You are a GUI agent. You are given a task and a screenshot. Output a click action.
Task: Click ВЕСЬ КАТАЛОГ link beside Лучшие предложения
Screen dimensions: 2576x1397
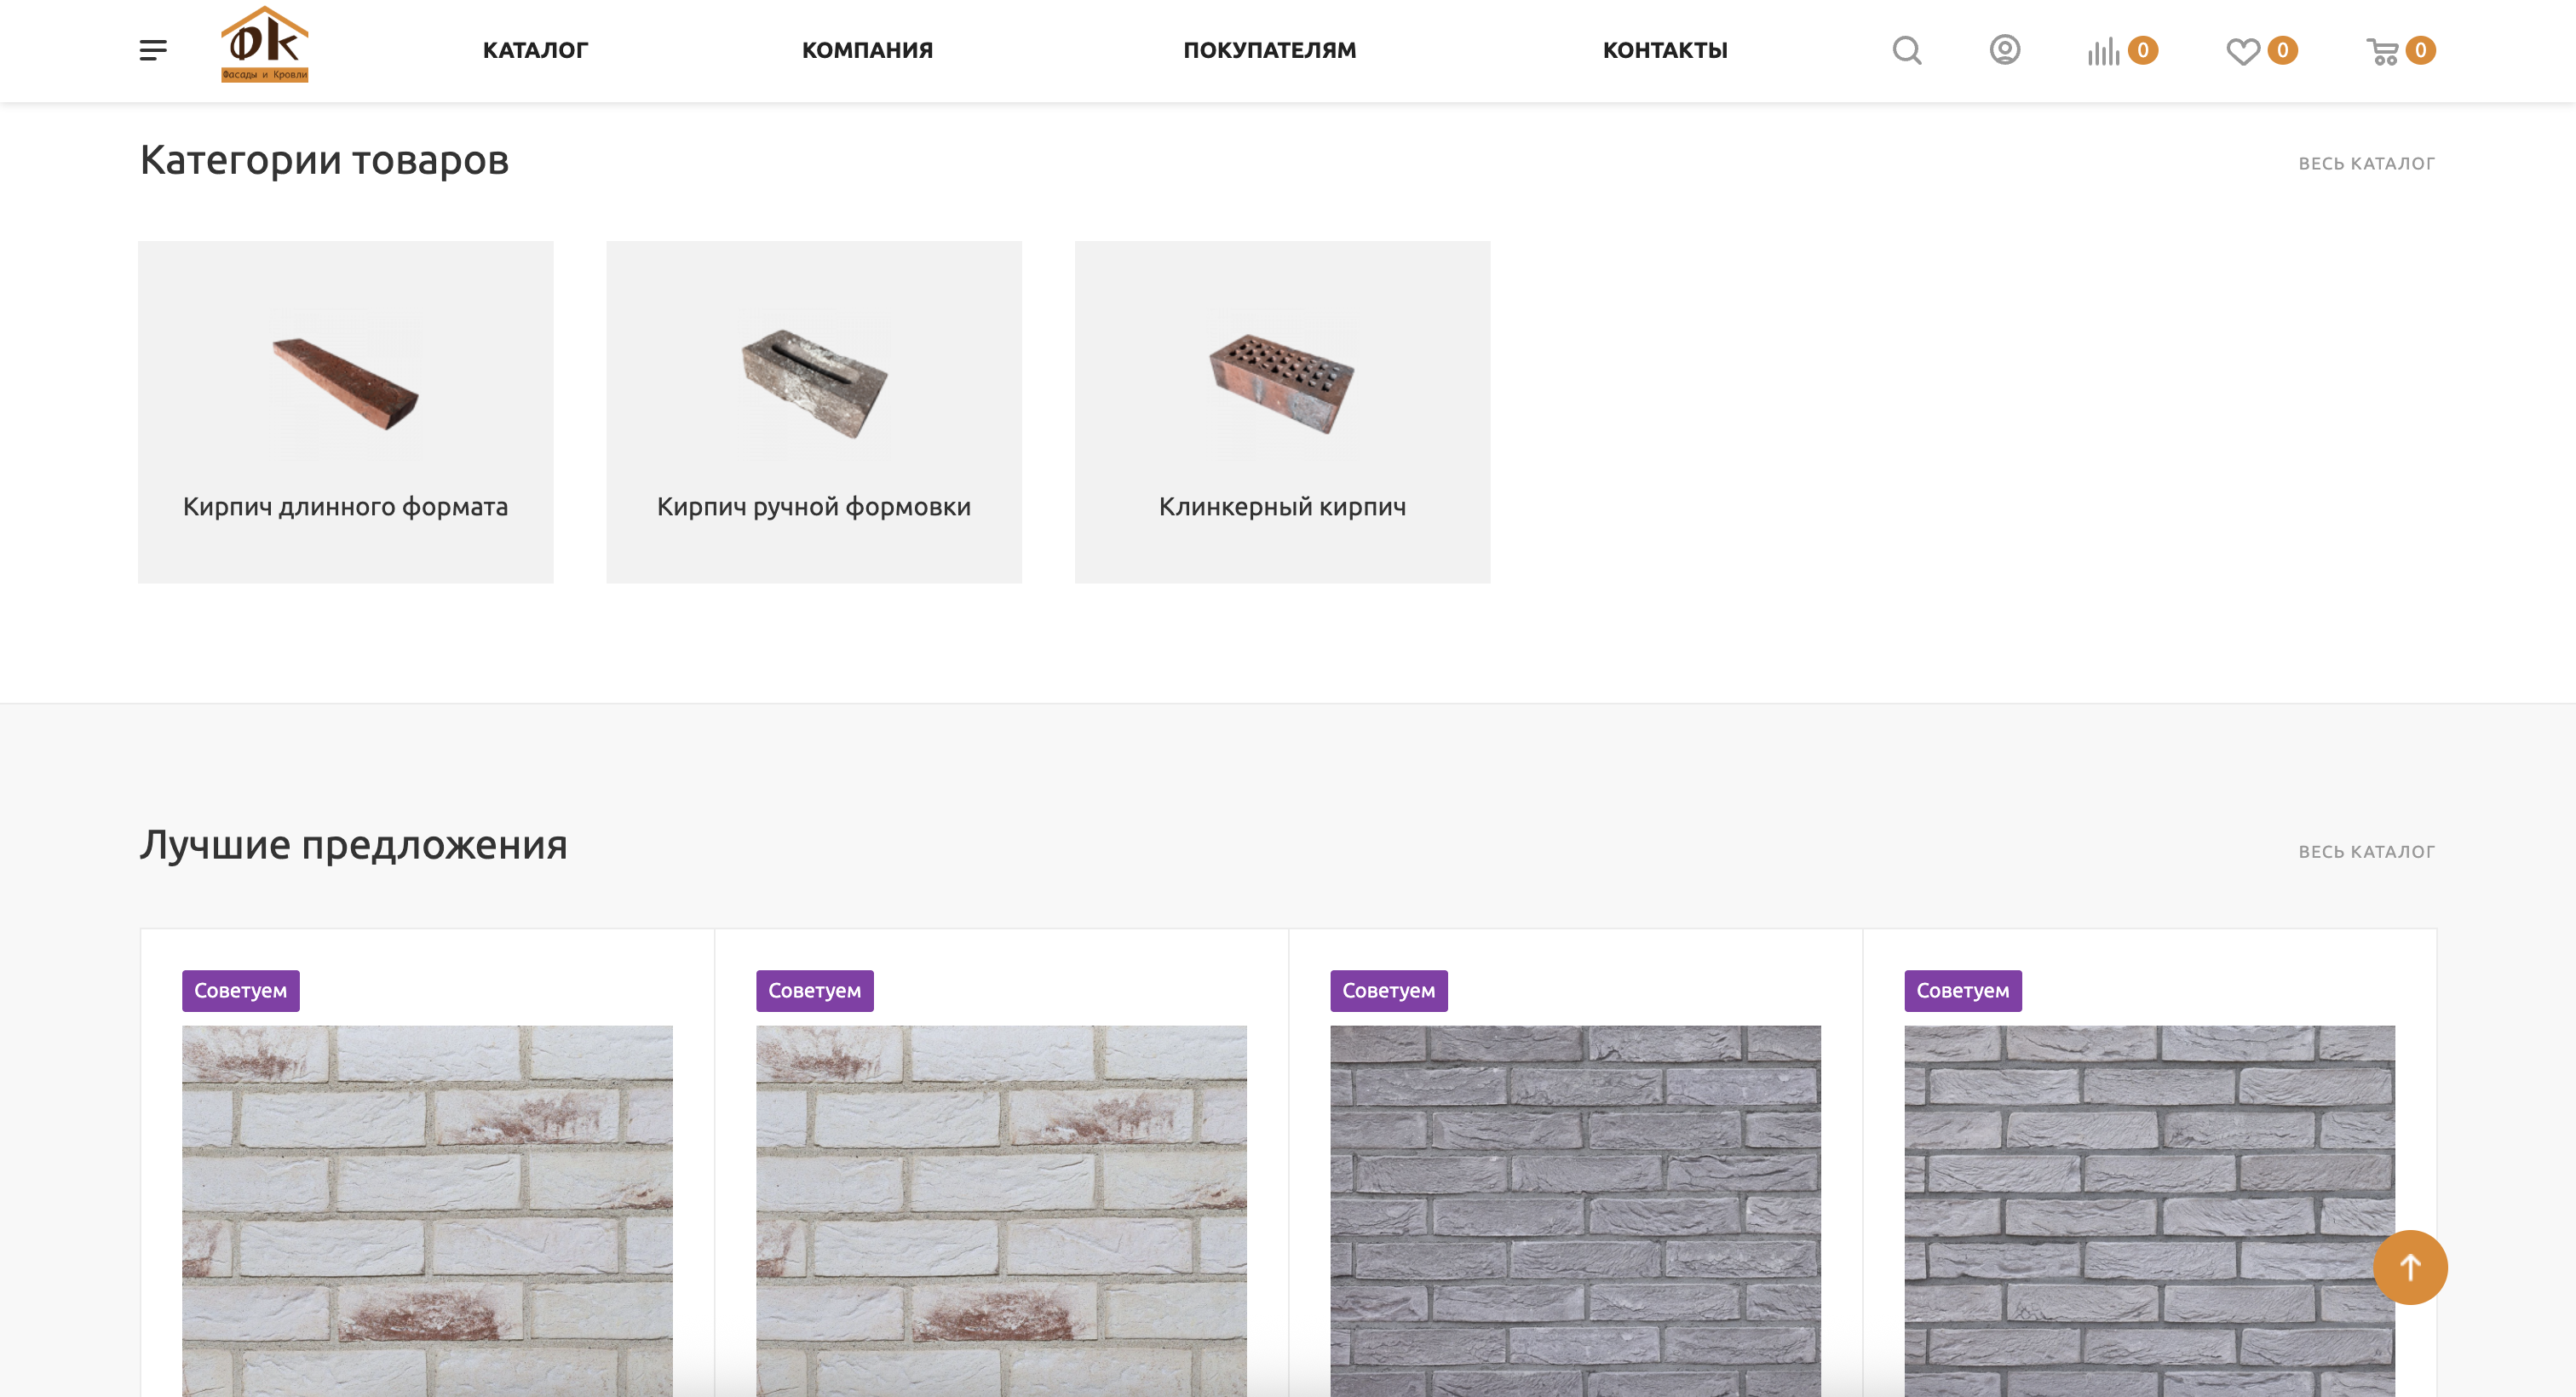click(x=2366, y=851)
